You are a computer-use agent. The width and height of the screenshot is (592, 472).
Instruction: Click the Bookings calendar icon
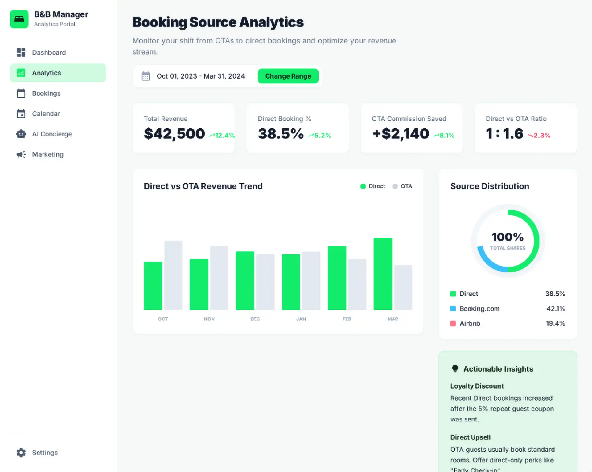[x=21, y=93]
